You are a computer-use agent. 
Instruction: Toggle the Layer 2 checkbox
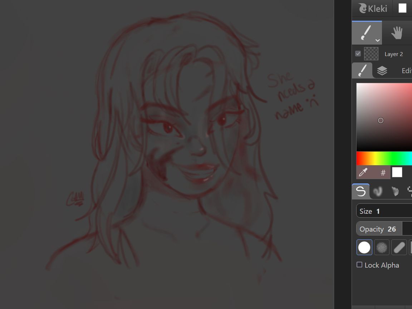coord(358,54)
